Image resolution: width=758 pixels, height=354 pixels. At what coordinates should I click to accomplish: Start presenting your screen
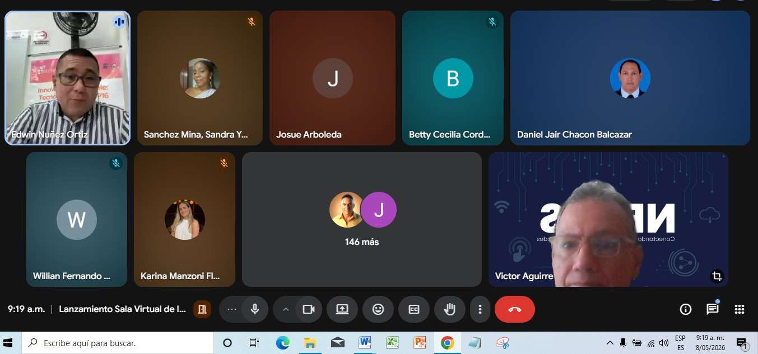(x=342, y=309)
